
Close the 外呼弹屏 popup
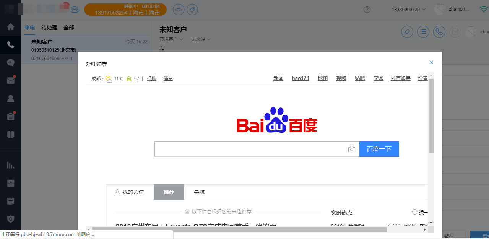431,62
